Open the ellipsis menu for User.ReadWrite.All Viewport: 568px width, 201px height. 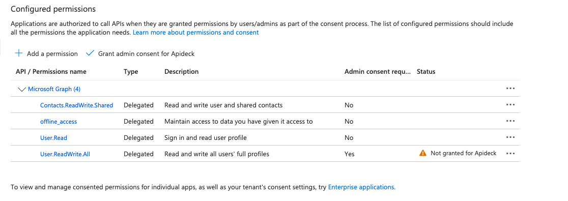coord(510,153)
